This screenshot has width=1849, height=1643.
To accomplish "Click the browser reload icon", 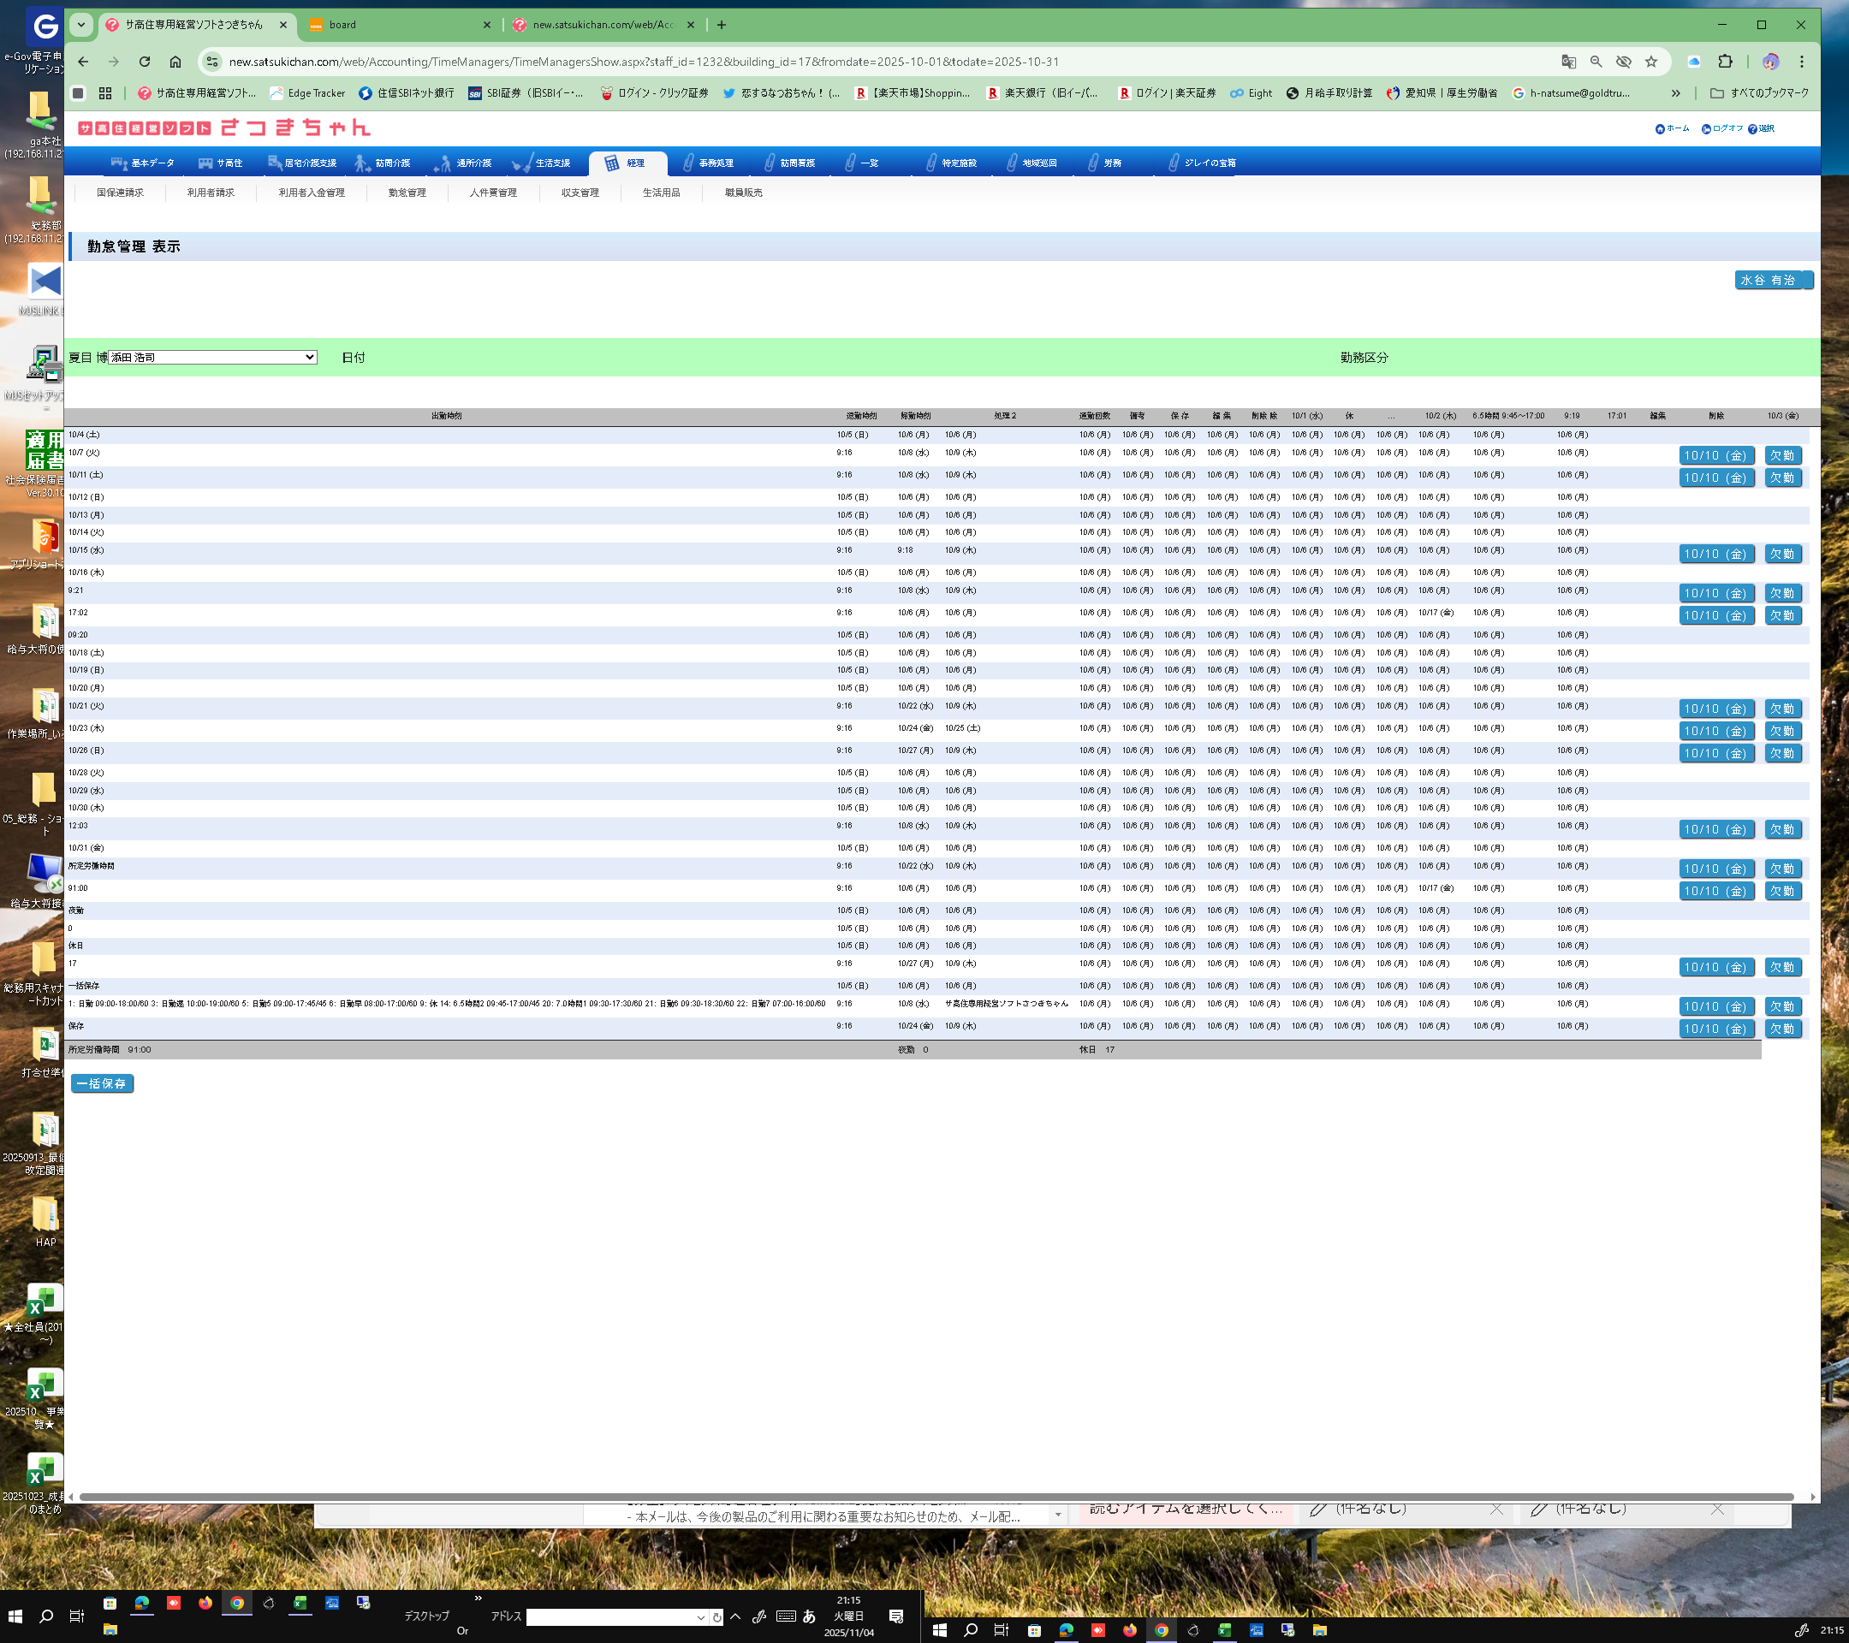I will [145, 62].
